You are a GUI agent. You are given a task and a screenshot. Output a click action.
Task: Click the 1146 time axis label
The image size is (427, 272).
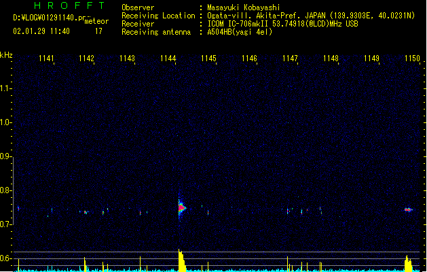249,58
